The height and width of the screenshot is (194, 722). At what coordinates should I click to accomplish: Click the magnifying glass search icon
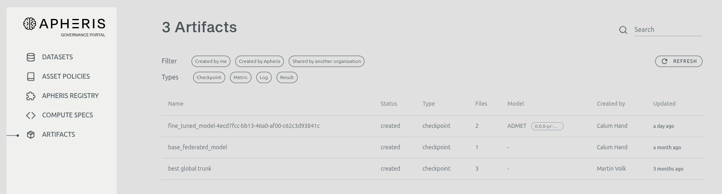pyautogui.click(x=623, y=30)
